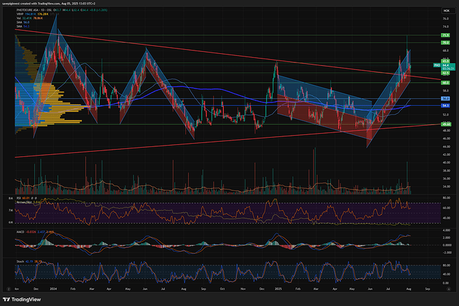The height and width of the screenshot is (306, 459).
Task: Click the 76.0 price scale value
Action: click(x=446, y=19)
